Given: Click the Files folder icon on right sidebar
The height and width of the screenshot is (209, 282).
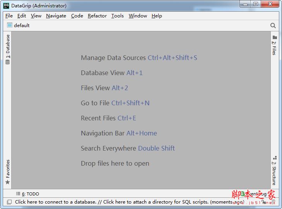Looking at the screenshot, I should pos(275,38).
